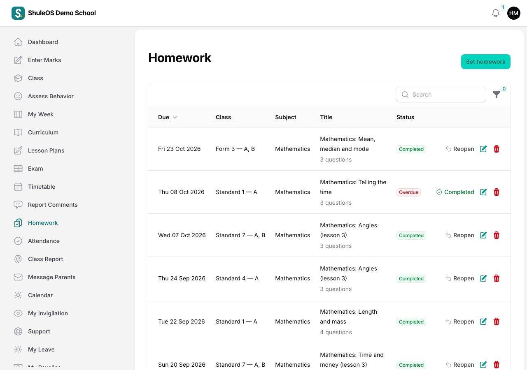Reopen the Wed 07 Oct 2026 homework
527x370 pixels.
460,235
